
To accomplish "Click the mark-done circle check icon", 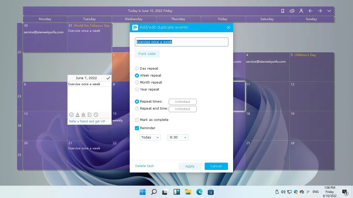I will (x=71, y=115).
